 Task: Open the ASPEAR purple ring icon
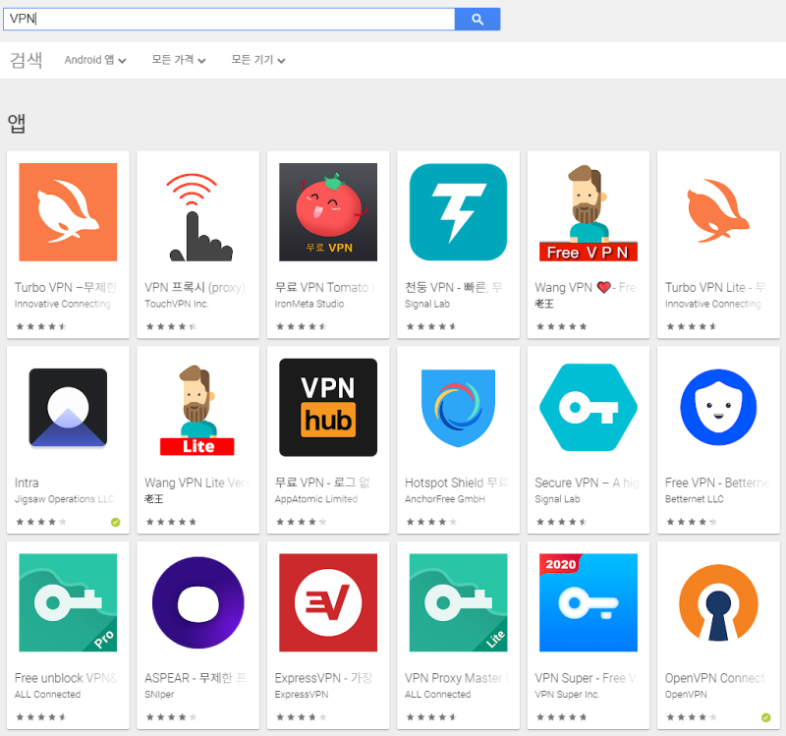198,602
